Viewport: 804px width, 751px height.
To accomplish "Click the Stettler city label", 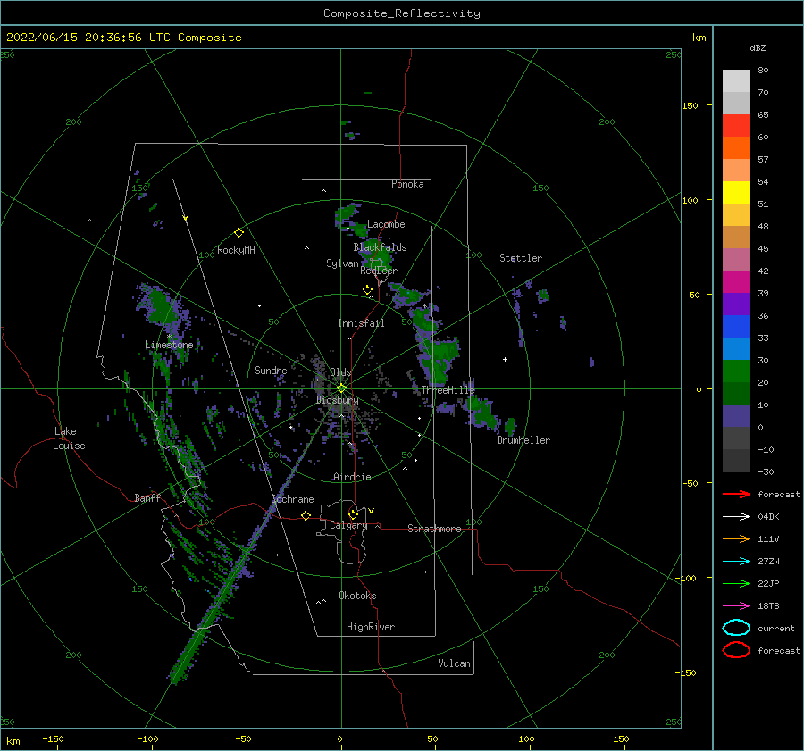I will [521, 258].
